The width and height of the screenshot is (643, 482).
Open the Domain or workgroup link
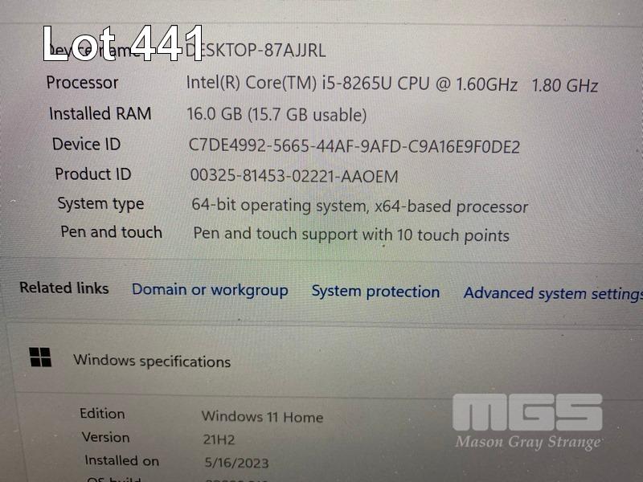tap(210, 290)
